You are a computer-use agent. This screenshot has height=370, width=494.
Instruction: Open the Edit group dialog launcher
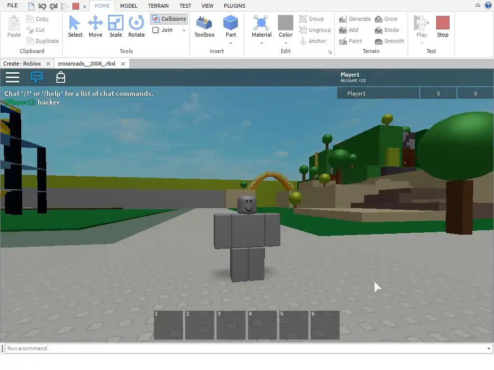click(x=330, y=52)
